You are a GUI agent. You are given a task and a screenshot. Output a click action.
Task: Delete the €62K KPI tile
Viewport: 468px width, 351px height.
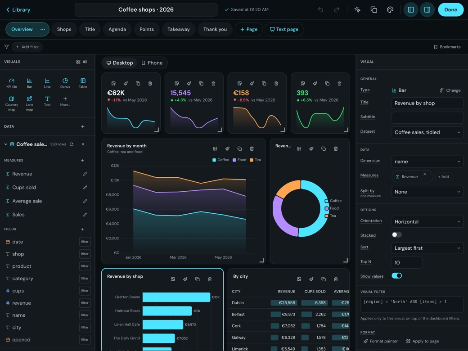pyautogui.click(x=150, y=83)
